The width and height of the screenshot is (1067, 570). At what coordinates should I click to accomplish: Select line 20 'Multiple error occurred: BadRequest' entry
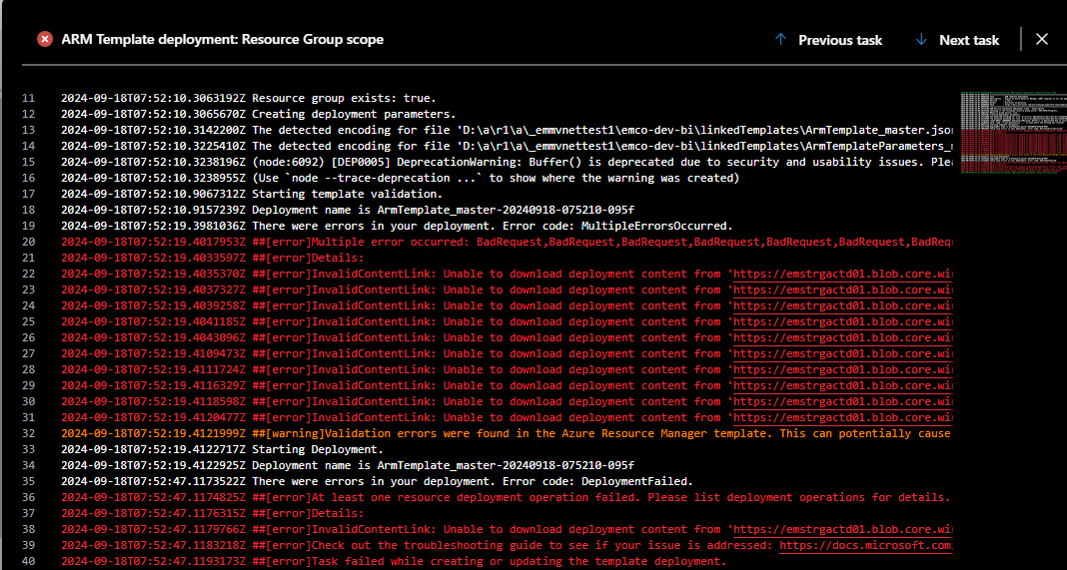[507, 243]
